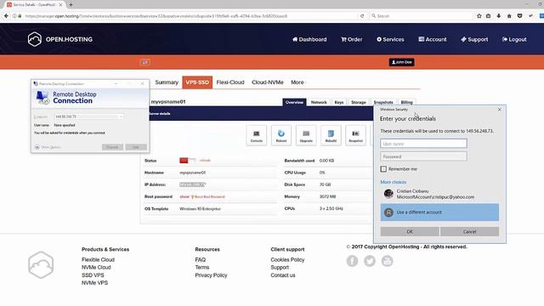Open the FAQ link

click(x=201, y=259)
